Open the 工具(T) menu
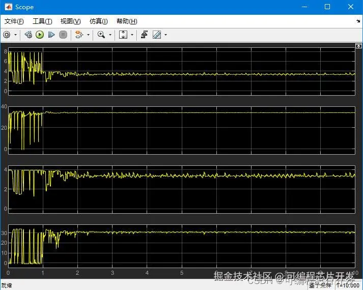Viewport: 363px width, 290px height. (x=42, y=21)
